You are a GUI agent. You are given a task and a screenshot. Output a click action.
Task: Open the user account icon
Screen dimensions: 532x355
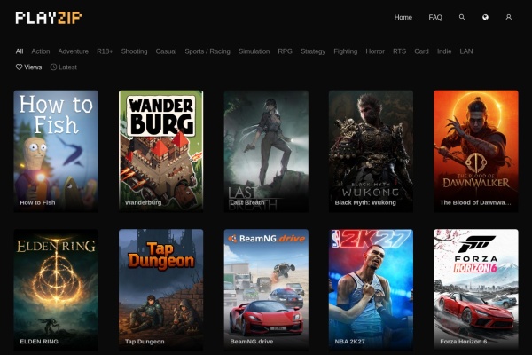coord(508,17)
